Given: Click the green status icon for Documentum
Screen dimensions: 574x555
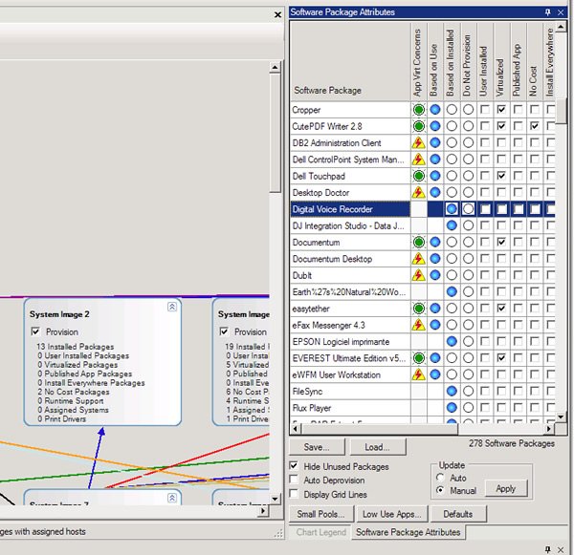Looking at the screenshot, I should click(418, 242).
